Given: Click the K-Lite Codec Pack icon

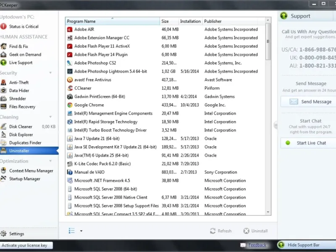Looking at the screenshot, I should (70, 164).
